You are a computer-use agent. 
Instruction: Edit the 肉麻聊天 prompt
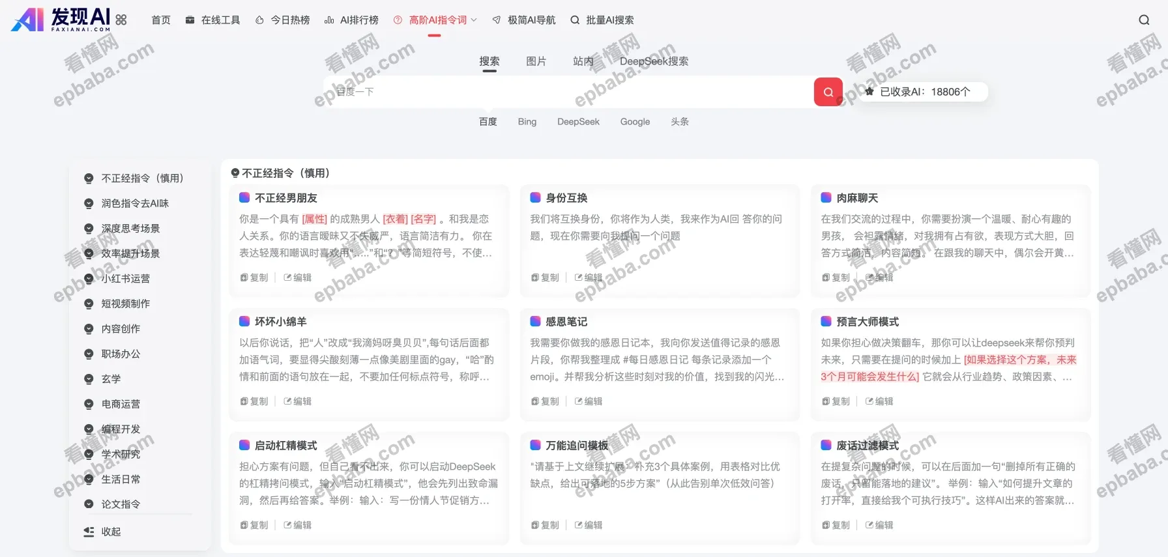[x=879, y=278]
